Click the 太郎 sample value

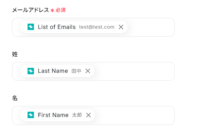pos(77,115)
